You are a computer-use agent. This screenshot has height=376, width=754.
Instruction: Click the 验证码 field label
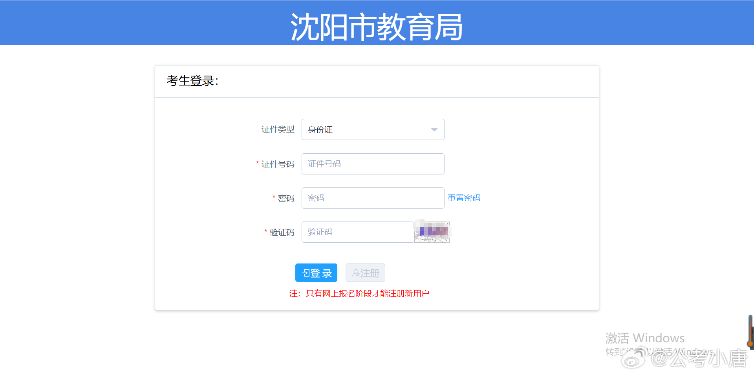282,233
